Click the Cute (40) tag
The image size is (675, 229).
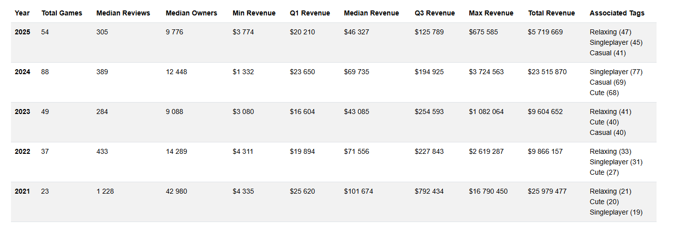(x=604, y=122)
